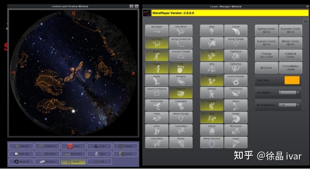
Task: Open the orange Line Color swatch
Action: 292,80
